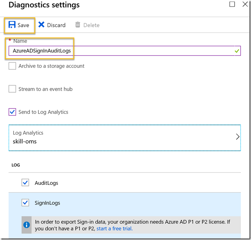
Task: Click the blue Discard X icon
Action: [41, 25]
